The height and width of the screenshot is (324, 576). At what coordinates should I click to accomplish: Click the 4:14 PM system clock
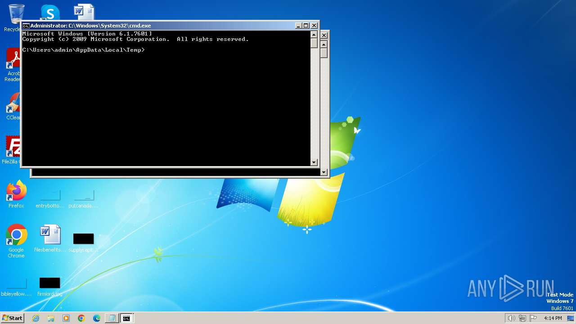click(x=553, y=318)
